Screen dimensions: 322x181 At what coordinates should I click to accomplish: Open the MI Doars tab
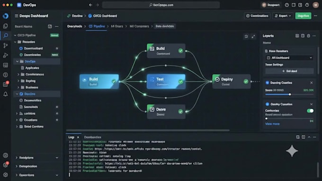tap(117, 26)
